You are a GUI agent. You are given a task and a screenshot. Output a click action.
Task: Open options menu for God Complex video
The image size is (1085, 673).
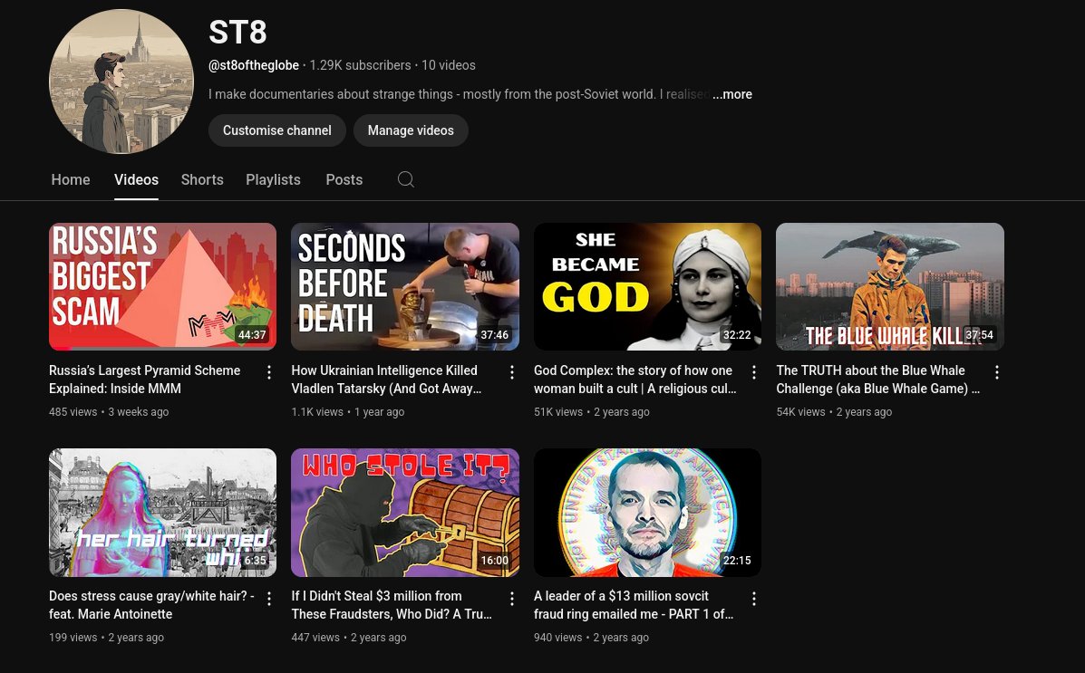(x=754, y=372)
